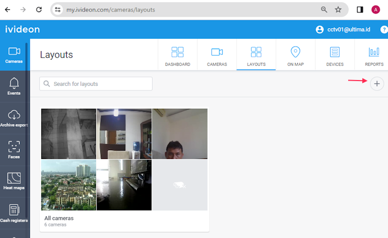Open Events bell in sidebar

point(14,86)
